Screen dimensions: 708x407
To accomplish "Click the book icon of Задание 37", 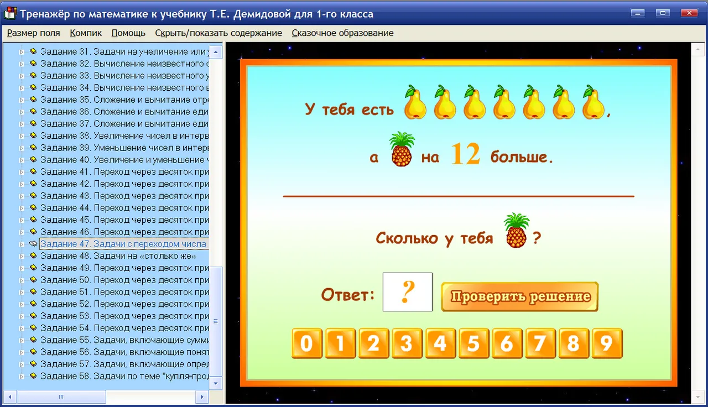I will click(x=33, y=124).
